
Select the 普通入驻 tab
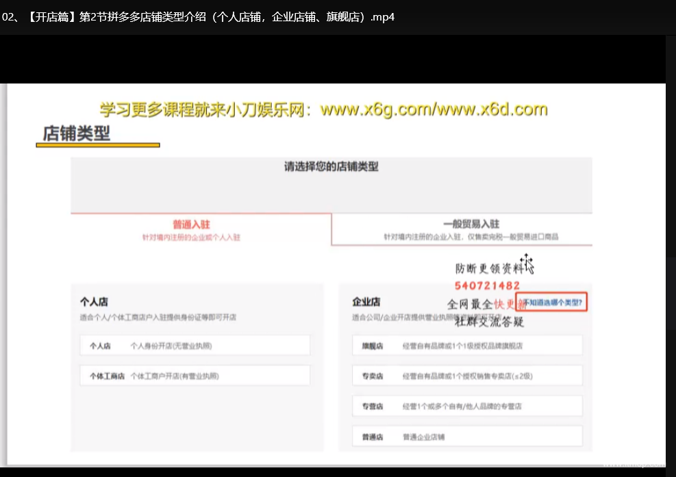201,230
